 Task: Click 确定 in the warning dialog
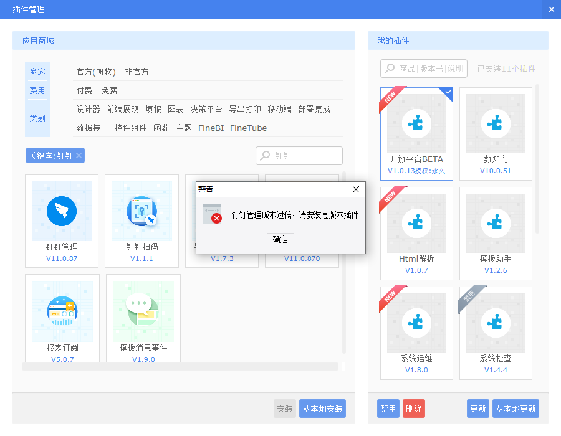pyautogui.click(x=280, y=239)
